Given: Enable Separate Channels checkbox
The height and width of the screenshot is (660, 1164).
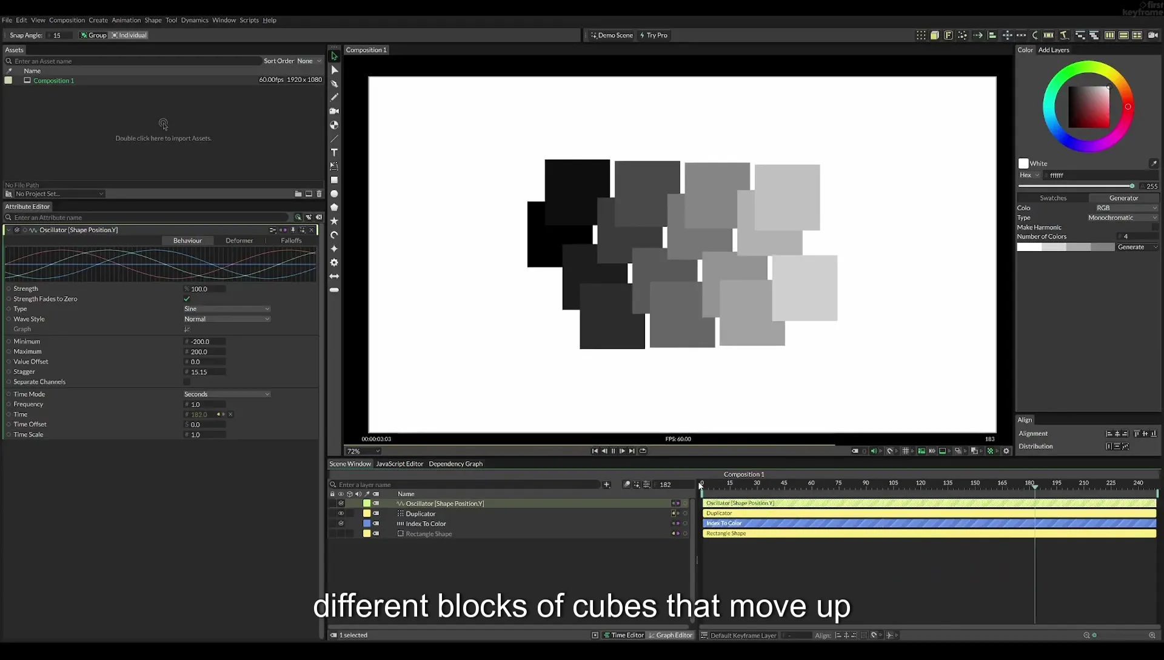Looking at the screenshot, I should coord(187,382).
